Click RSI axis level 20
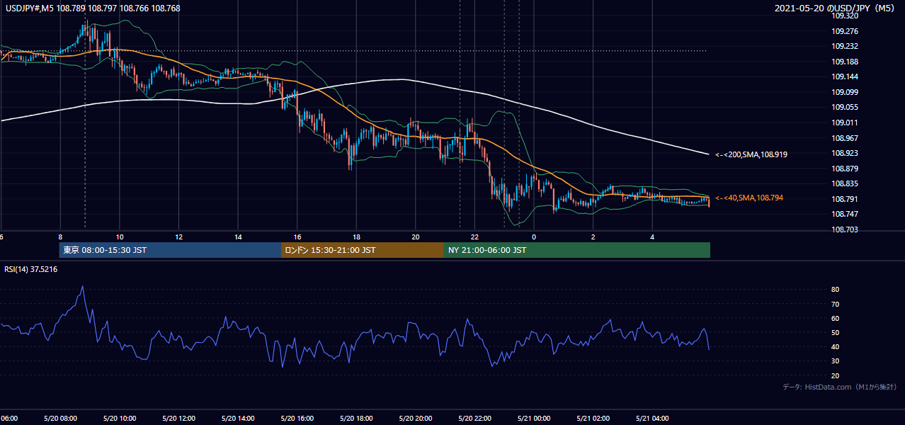905x425 pixels. coord(836,375)
